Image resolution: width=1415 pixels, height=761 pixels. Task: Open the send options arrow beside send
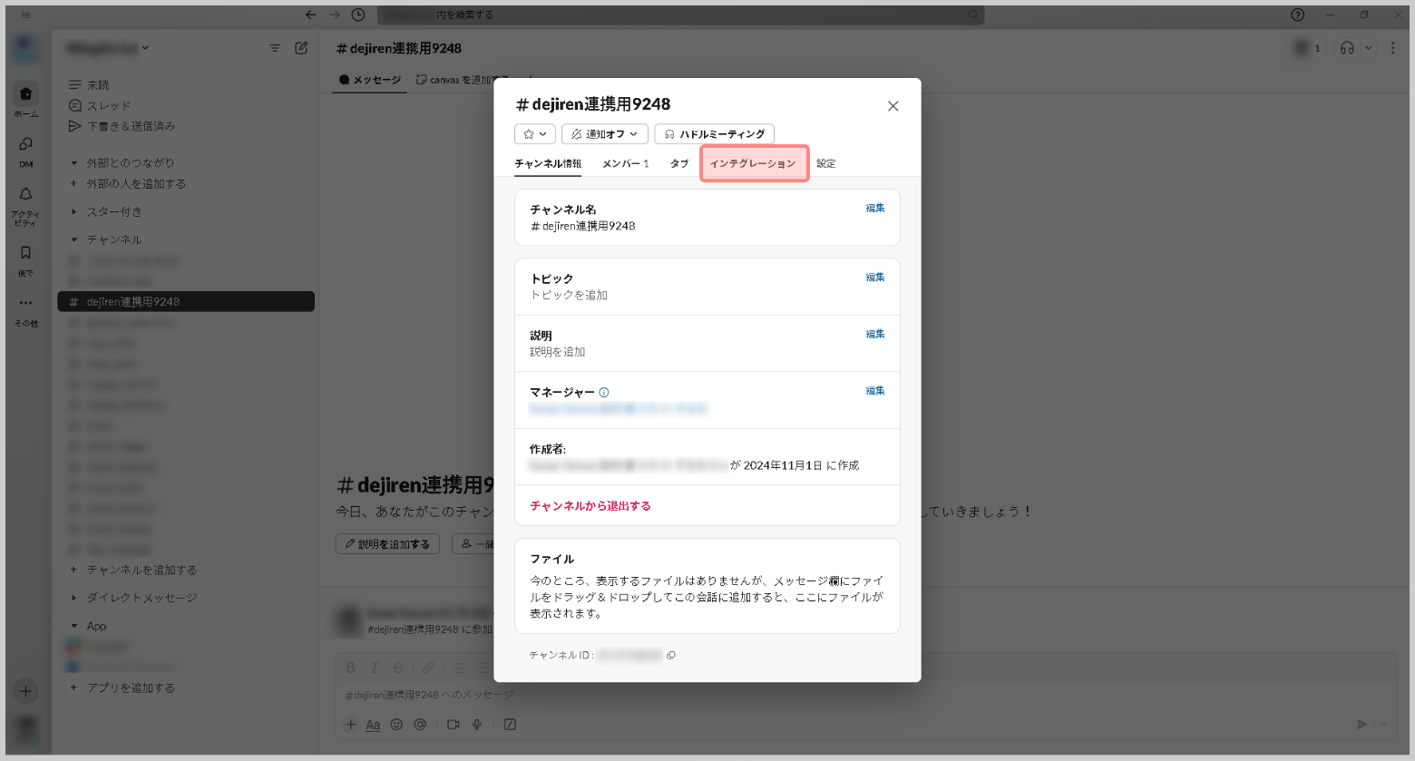(x=1383, y=724)
